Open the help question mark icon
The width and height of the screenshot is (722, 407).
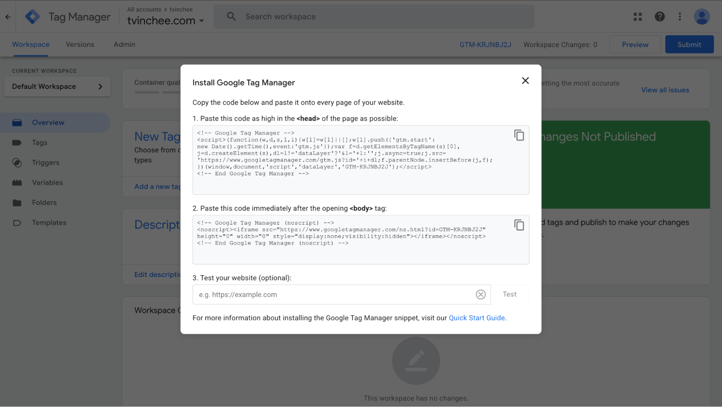[x=660, y=17]
